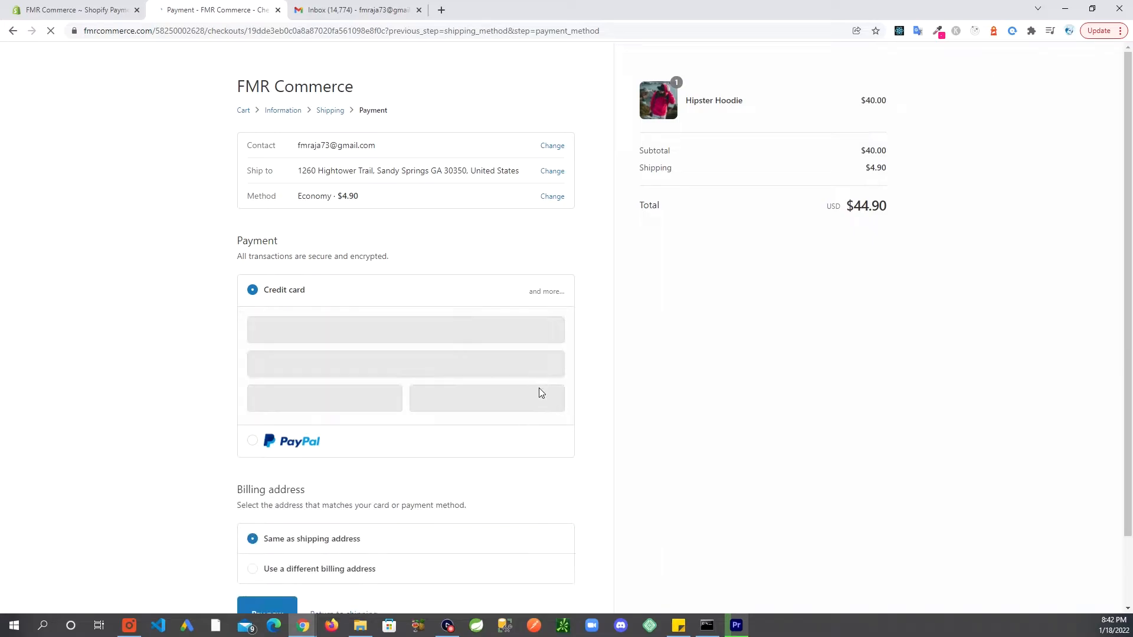Open Information step in breadcrumb
This screenshot has height=637, width=1133.
[283, 110]
